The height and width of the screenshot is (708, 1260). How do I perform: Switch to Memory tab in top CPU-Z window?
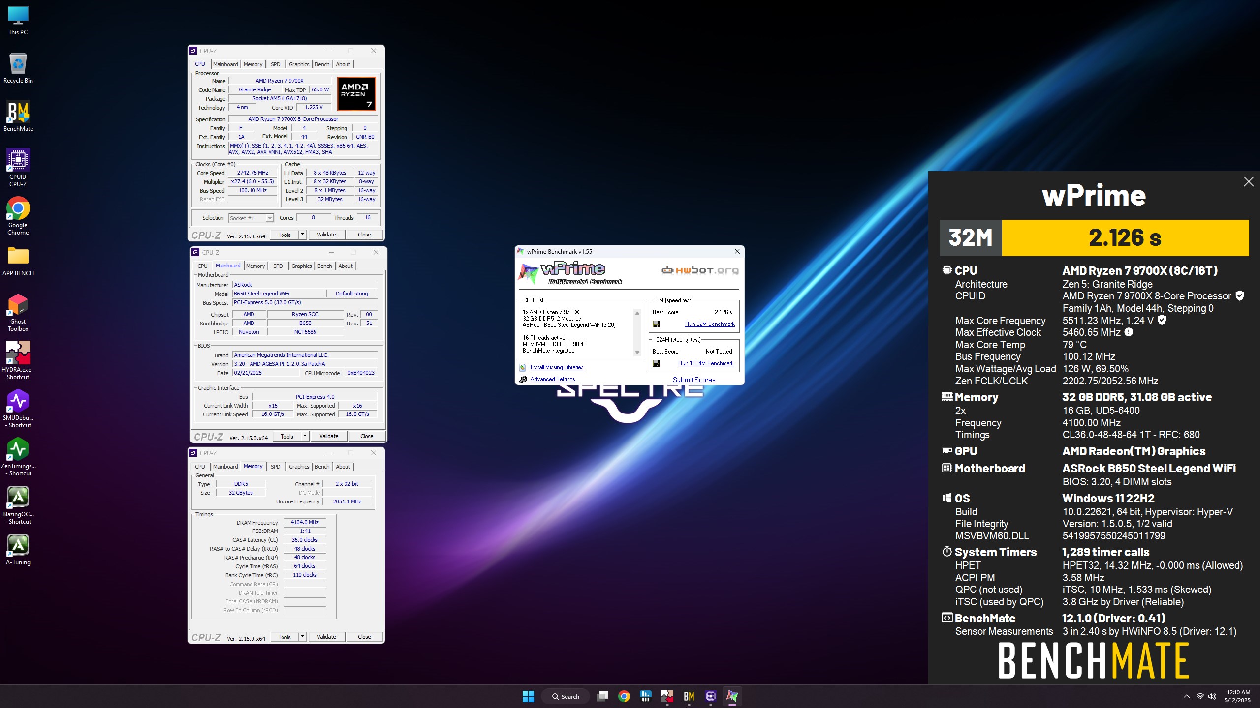(x=253, y=64)
